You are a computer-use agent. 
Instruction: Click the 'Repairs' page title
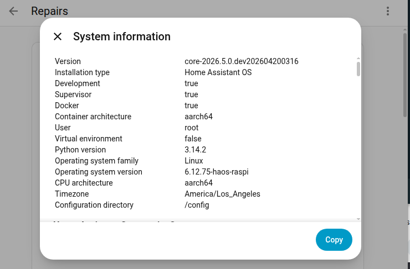49,11
